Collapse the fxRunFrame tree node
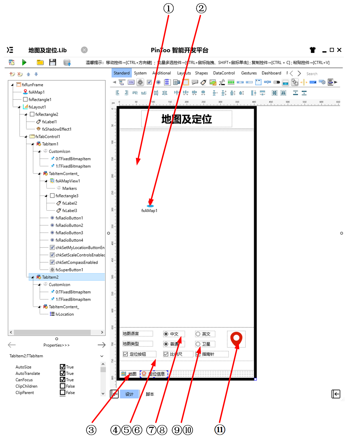The height and width of the screenshot is (441, 347). [12, 85]
